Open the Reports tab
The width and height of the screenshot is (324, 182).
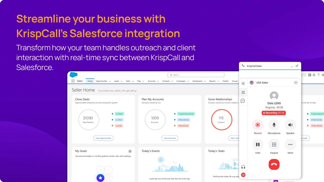(212, 81)
